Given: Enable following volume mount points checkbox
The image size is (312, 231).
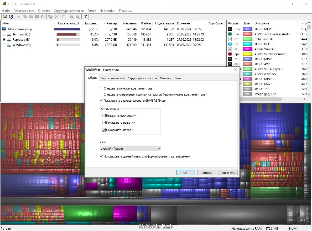Looking at the screenshot, I should [101, 88].
